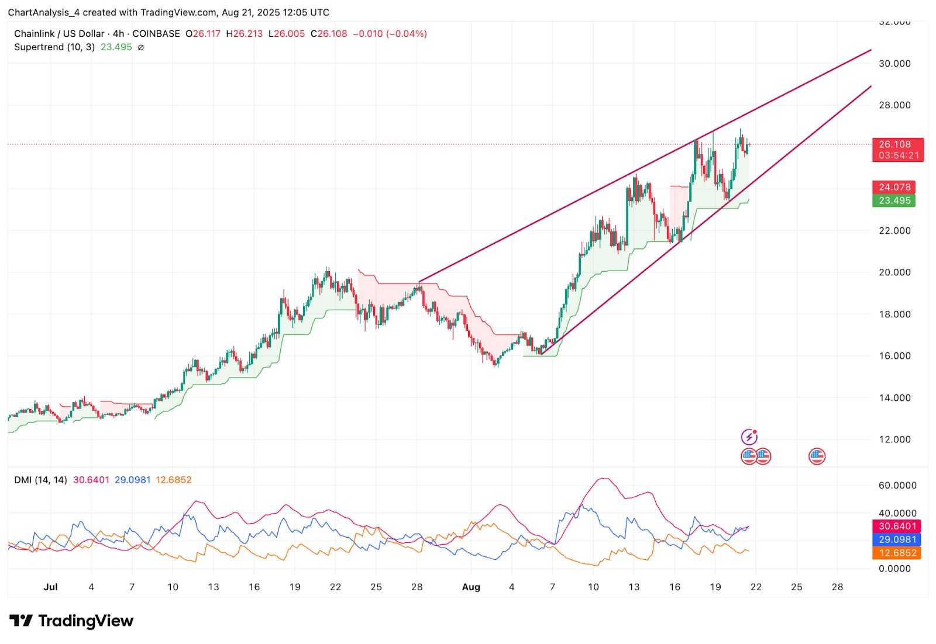Click the red 24.078 price tag

pyautogui.click(x=894, y=187)
